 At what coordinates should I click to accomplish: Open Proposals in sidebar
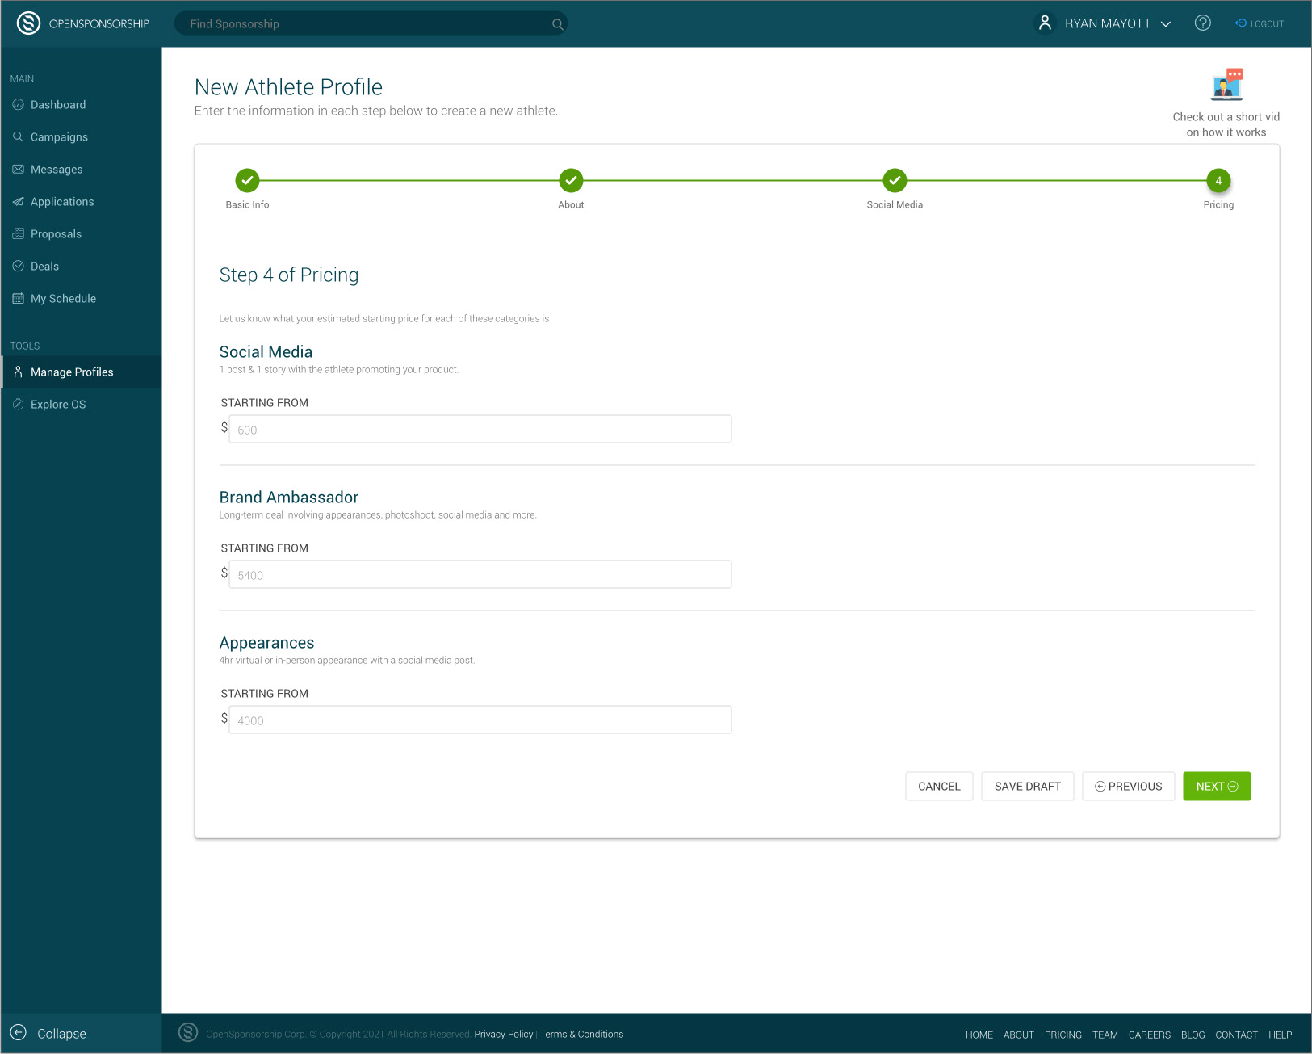[x=81, y=234]
